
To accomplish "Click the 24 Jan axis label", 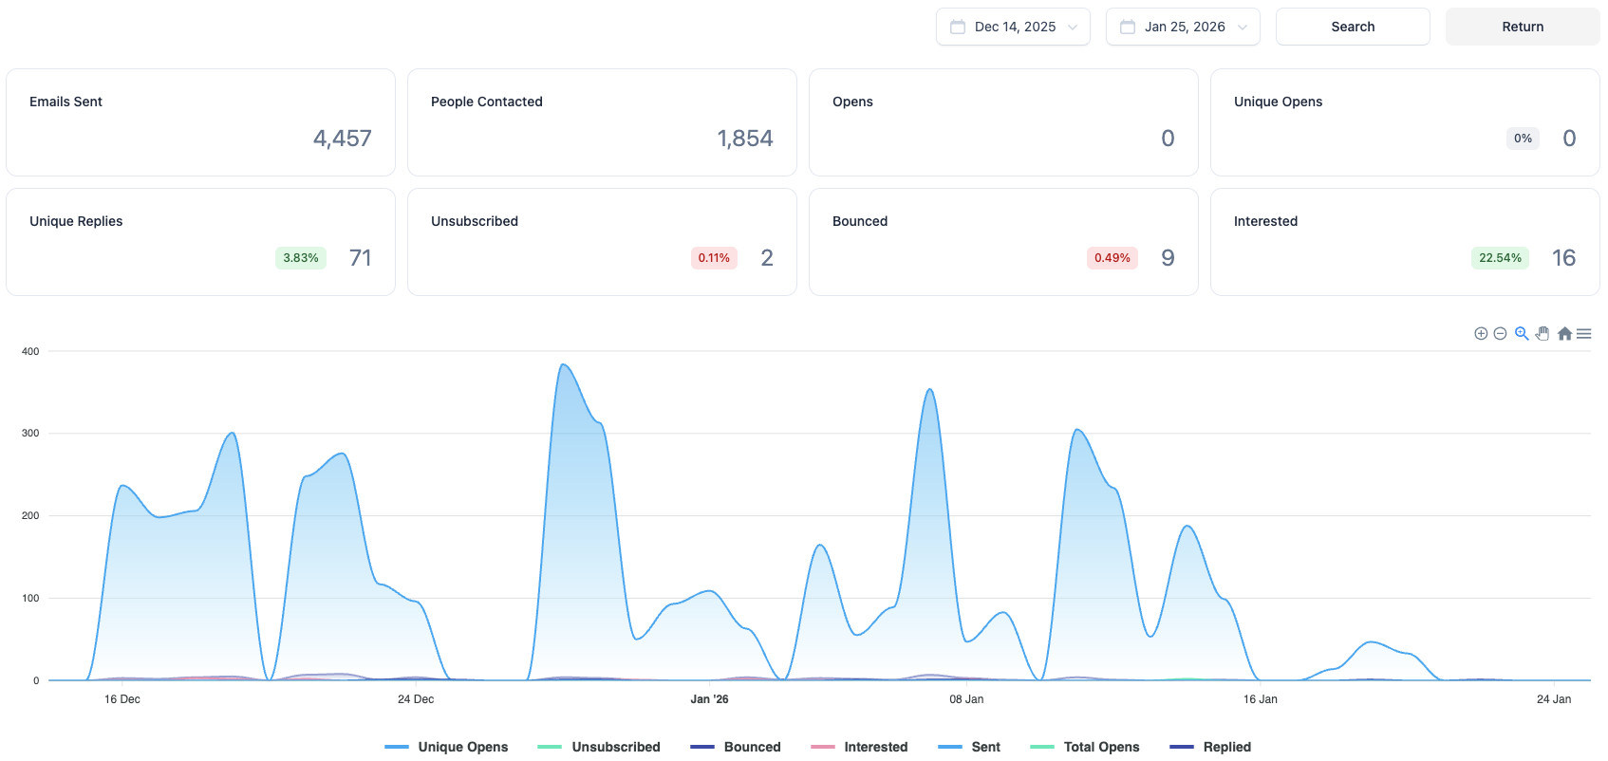I will 1554,699.
